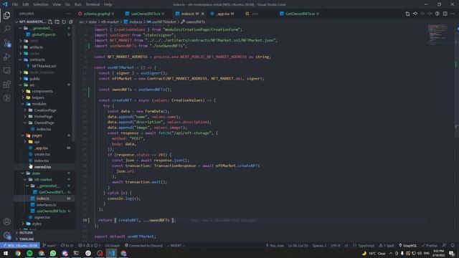The image size is (459, 258).
Task: Refresh the Explorer file tree
Action: 64,21
